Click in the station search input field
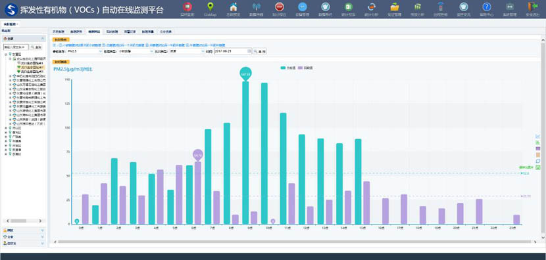This screenshot has height=260, width=546. (x=16, y=47)
